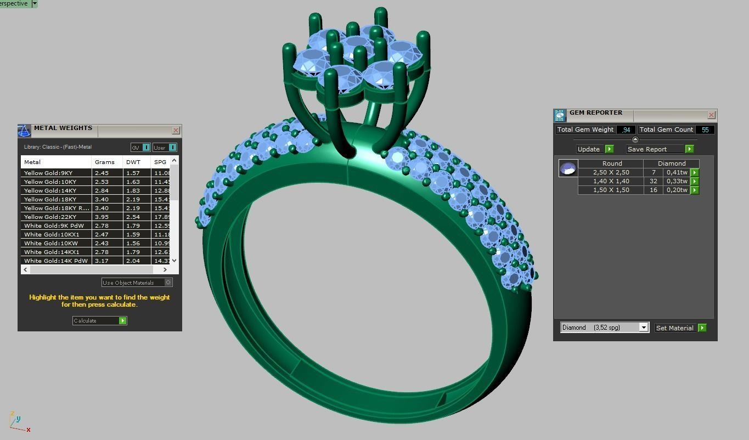Click green arrow on 1,40 X 1,40 row

[x=694, y=181]
